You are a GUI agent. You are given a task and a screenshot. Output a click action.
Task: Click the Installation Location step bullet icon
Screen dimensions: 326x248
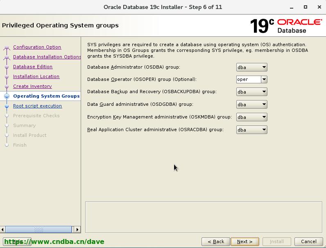coord(7,76)
